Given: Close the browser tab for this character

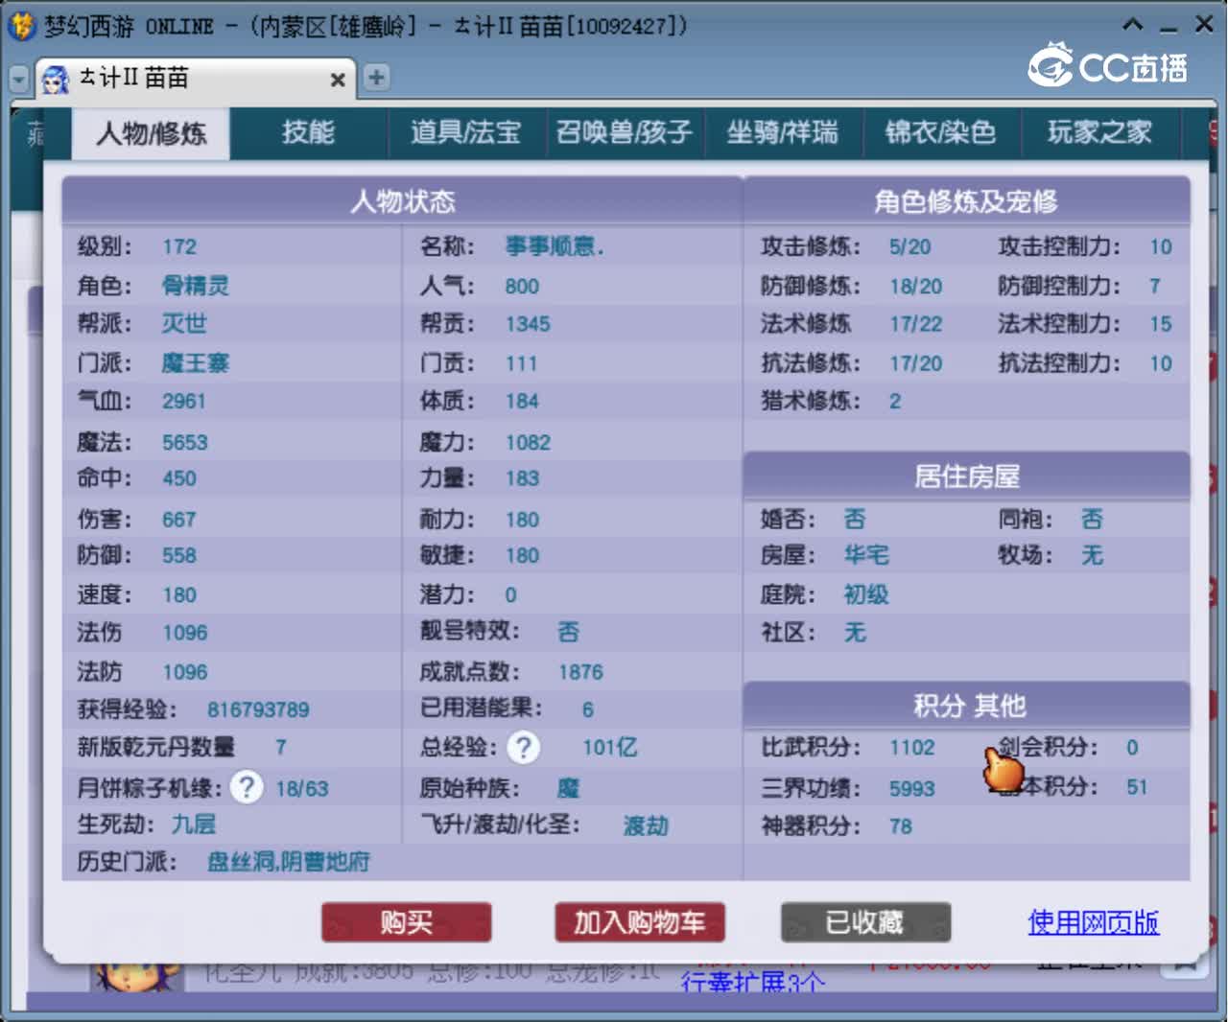Looking at the screenshot, I should point(338,80).
